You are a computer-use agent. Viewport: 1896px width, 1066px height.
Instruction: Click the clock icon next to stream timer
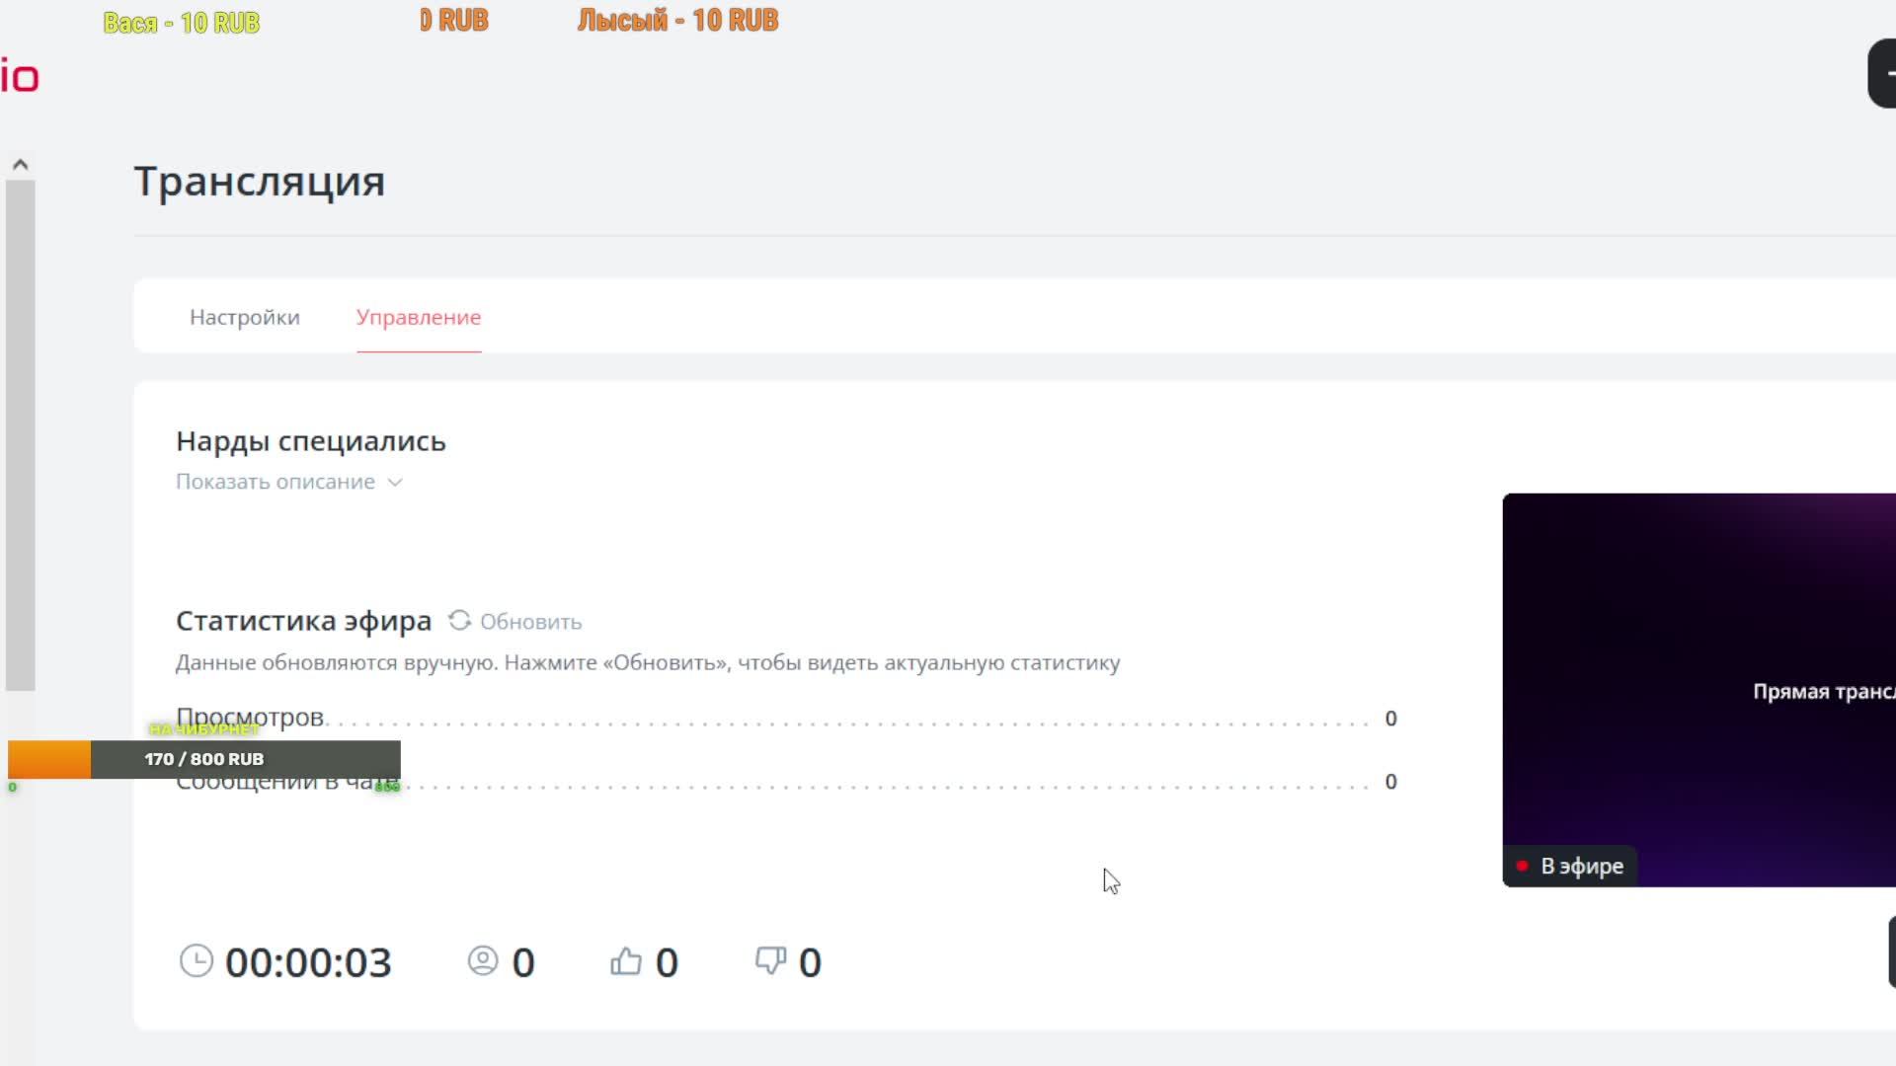point(196,961)
